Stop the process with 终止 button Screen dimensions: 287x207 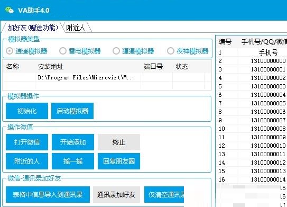click(119, 142)
